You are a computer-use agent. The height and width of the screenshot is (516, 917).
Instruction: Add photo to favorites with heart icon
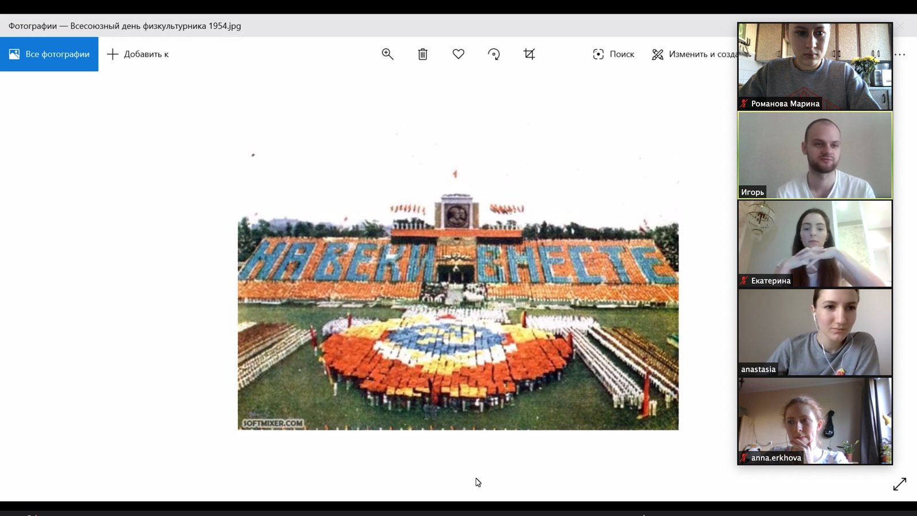pyautogui.click(x=458, y=54)
